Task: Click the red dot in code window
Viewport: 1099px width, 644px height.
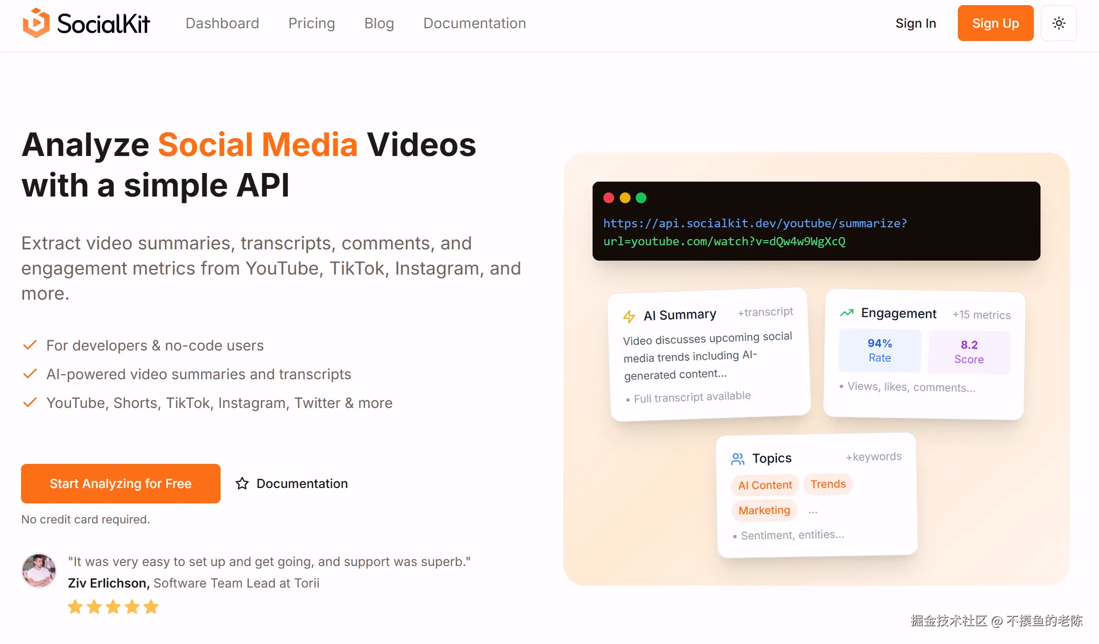Action: pos(609,198)
